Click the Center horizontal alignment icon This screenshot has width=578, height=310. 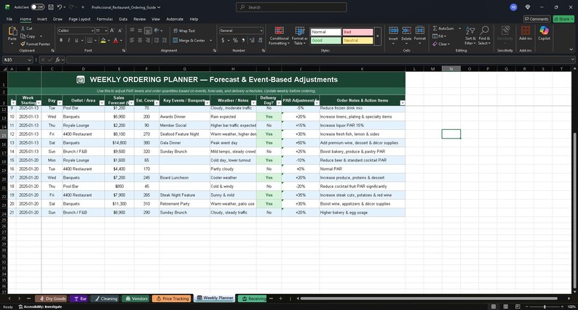coord(140,40)
